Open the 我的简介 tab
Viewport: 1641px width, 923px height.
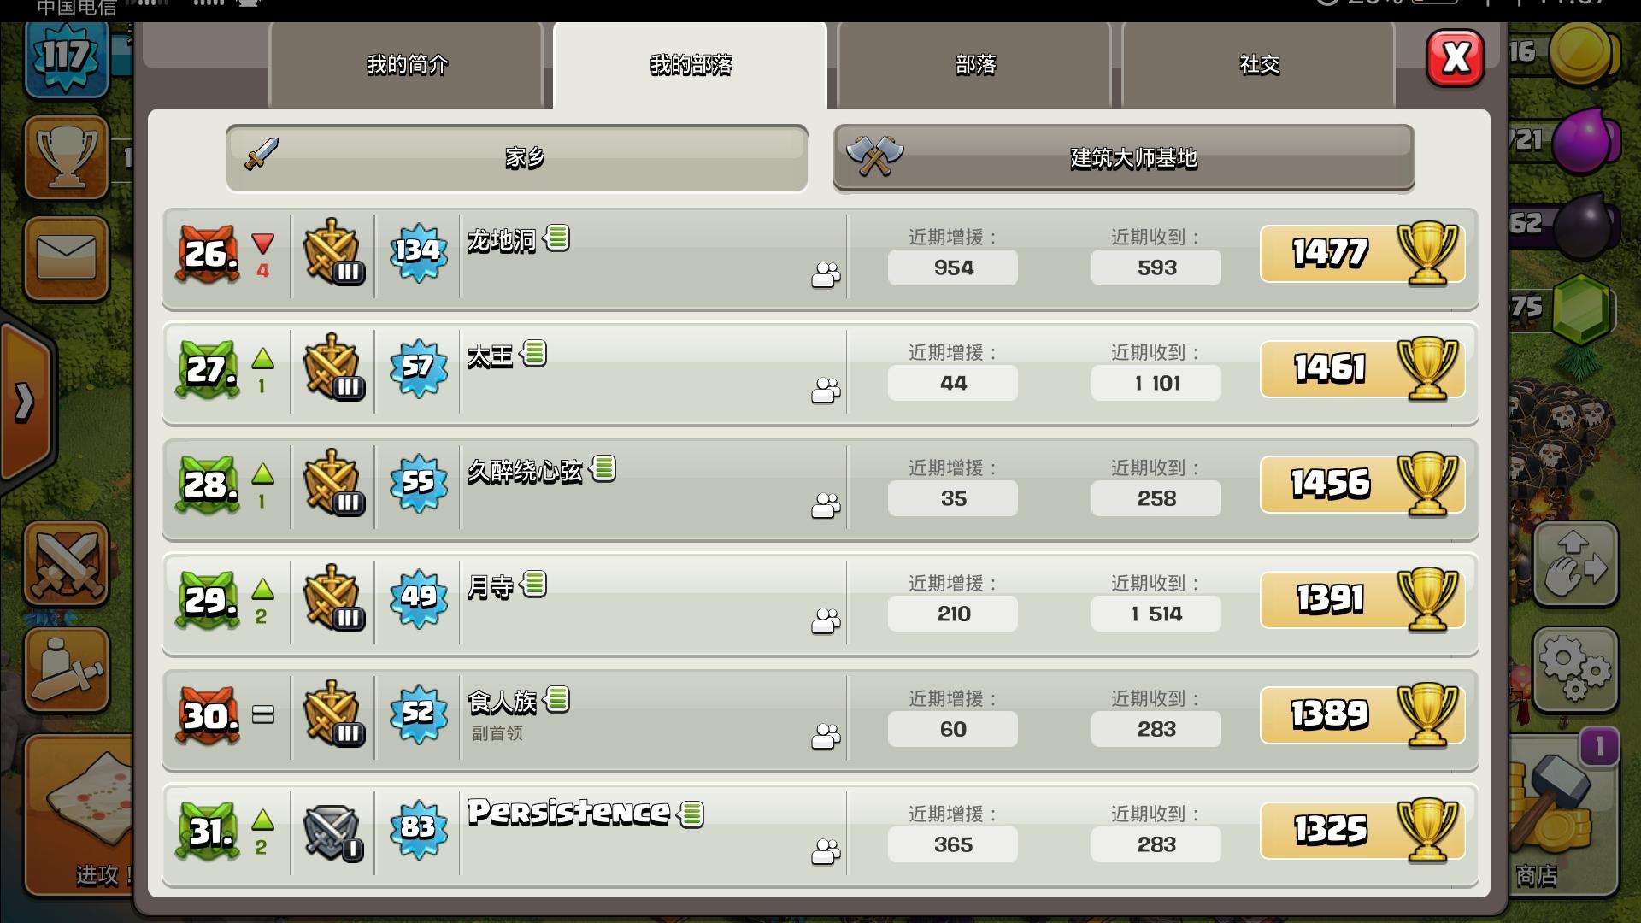click(x=406, y=65)
